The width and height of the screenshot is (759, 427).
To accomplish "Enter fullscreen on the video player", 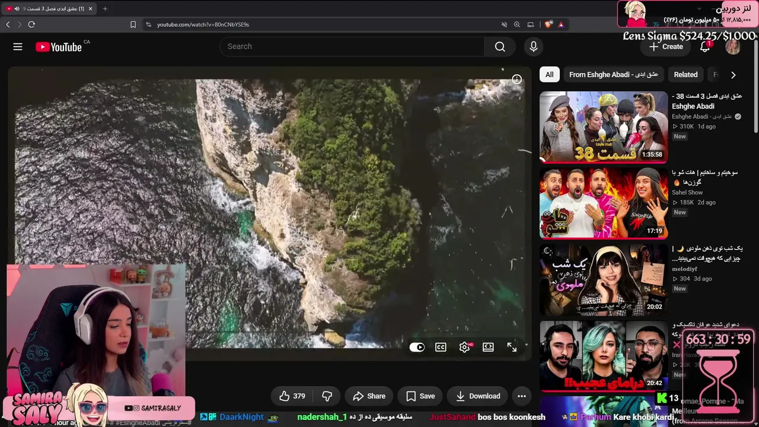I will point(512,348).
